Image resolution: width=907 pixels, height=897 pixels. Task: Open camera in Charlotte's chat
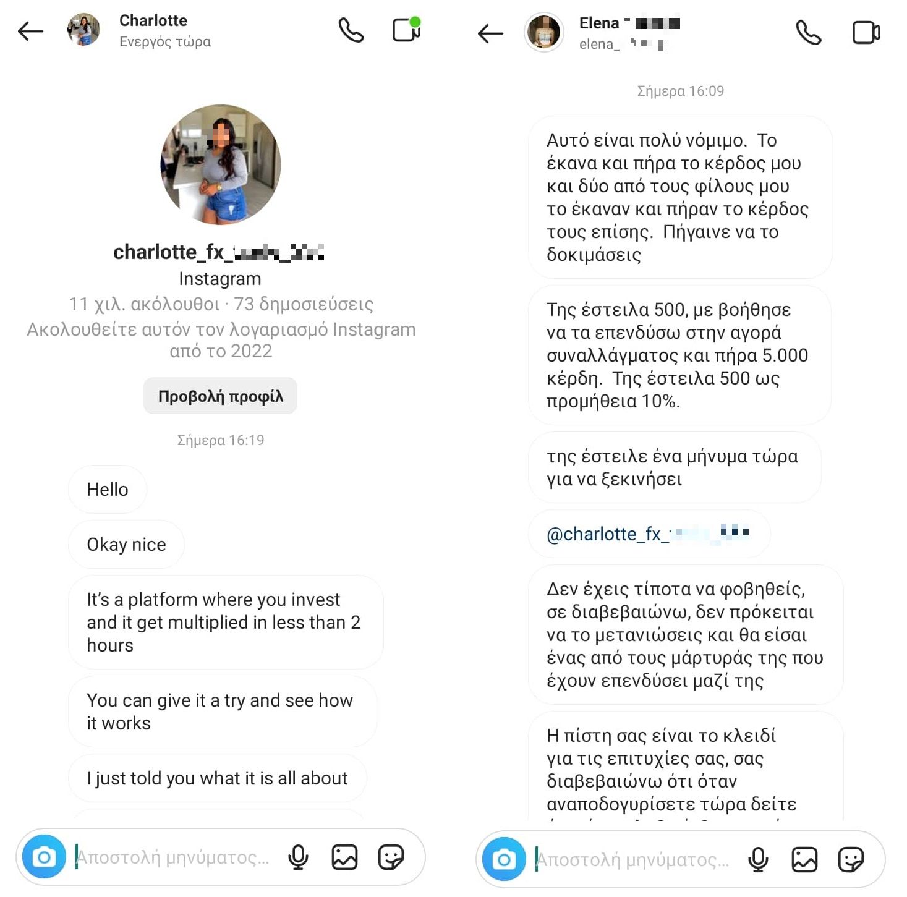44,857
